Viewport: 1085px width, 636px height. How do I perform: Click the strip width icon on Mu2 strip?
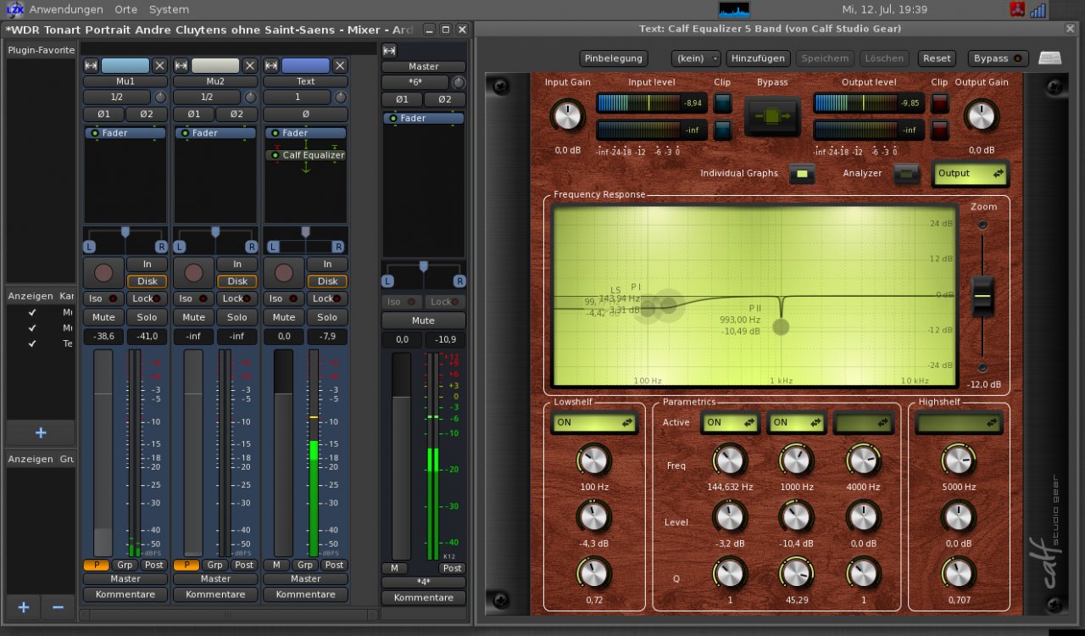pyautogui.click(x=181, y=66)
